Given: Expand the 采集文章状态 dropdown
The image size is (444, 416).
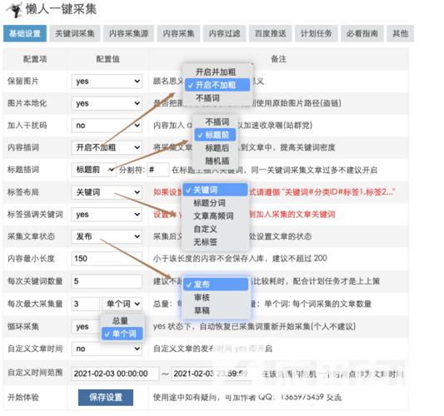Looking at the screenshot, I should [107, 236].
